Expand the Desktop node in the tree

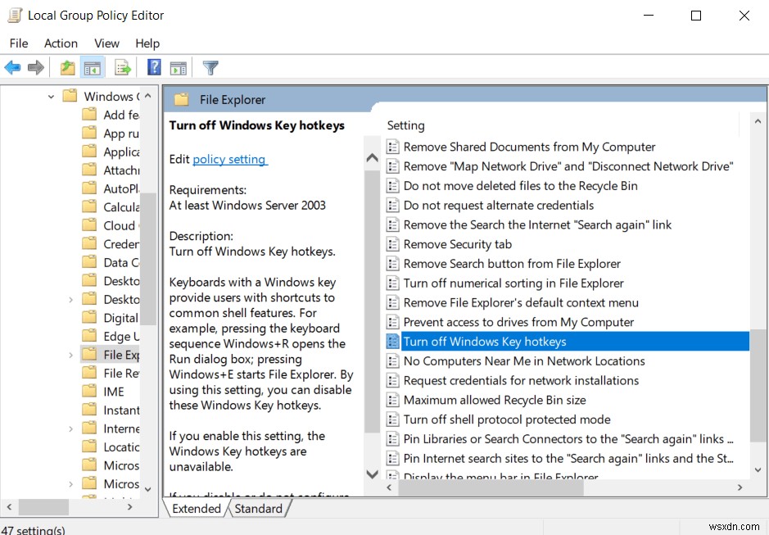tap(70, 299)
